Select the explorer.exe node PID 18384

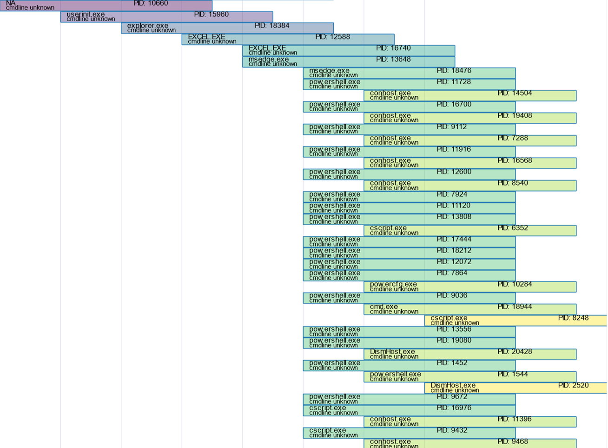(x=227, y=28)
